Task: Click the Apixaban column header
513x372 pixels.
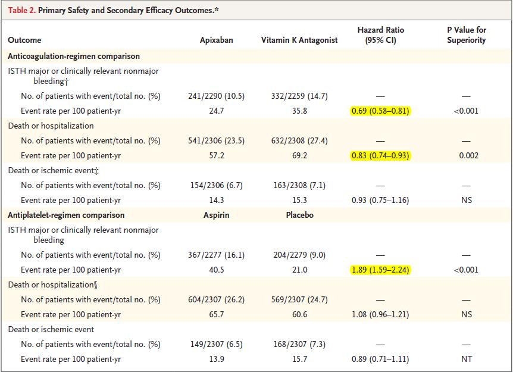Action: click(x=217, y=40)
